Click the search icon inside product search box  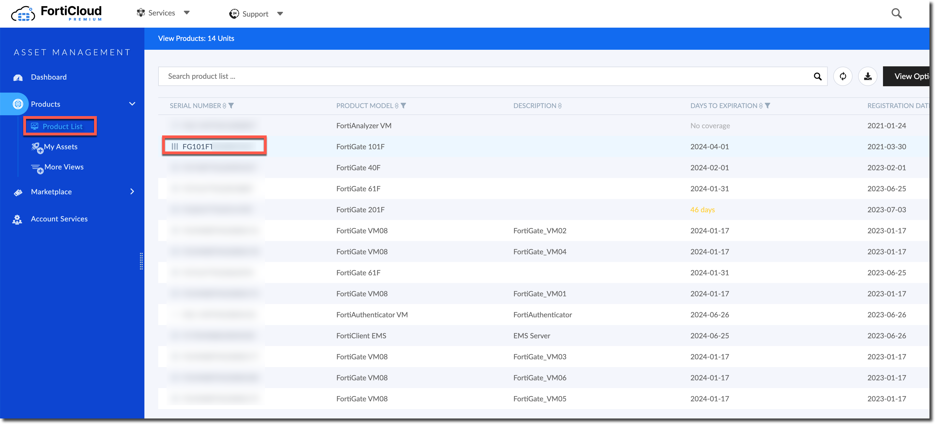(817, 76)
